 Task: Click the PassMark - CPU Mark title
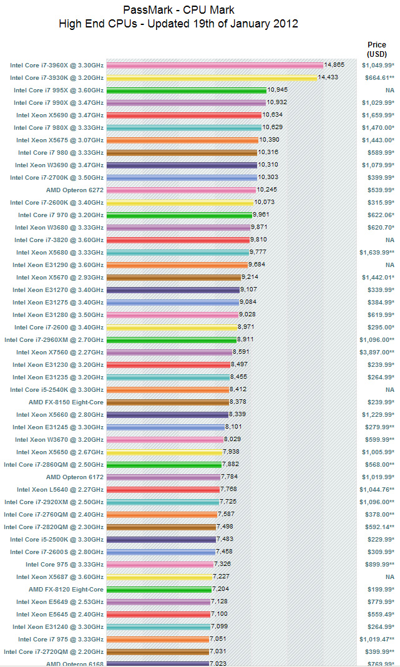[178, 10]
